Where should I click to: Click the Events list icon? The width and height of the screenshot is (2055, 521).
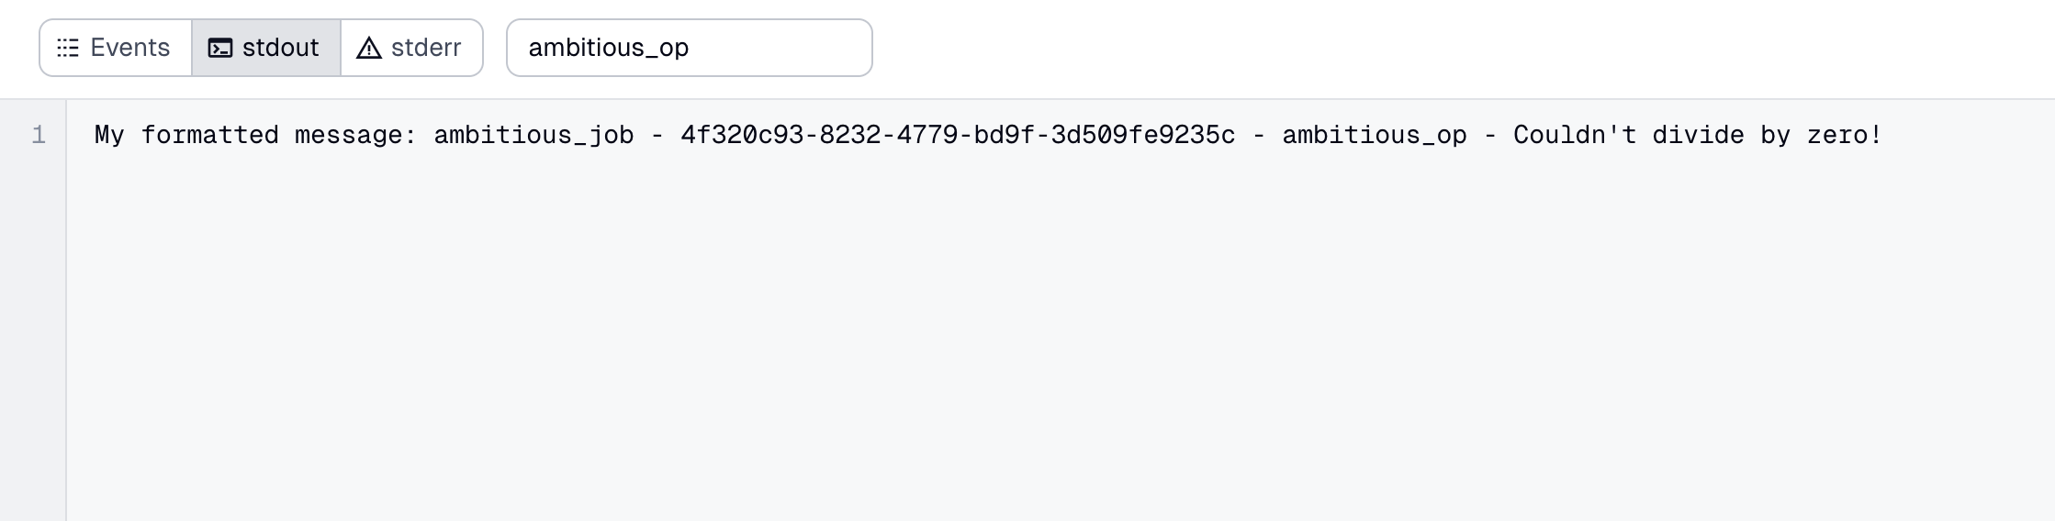tap(68, 48)
